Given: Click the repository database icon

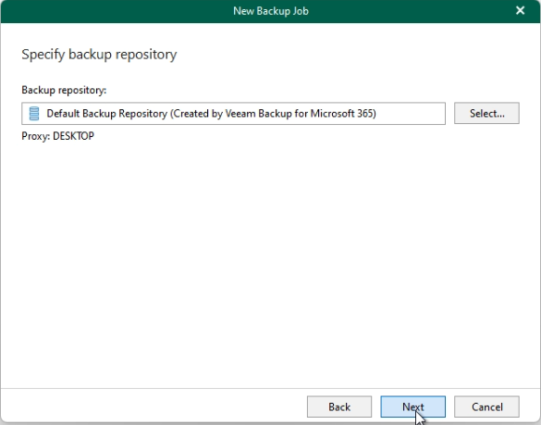Looking at the screenshot, I should click(x=34, y=114).
